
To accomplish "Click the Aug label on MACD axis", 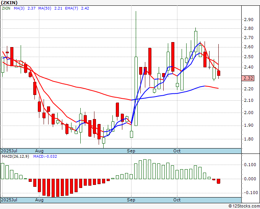I will [x=39, y=200].
